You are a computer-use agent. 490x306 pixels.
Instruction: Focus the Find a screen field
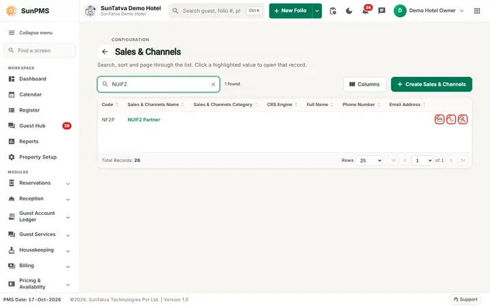(x=39, y=50)
